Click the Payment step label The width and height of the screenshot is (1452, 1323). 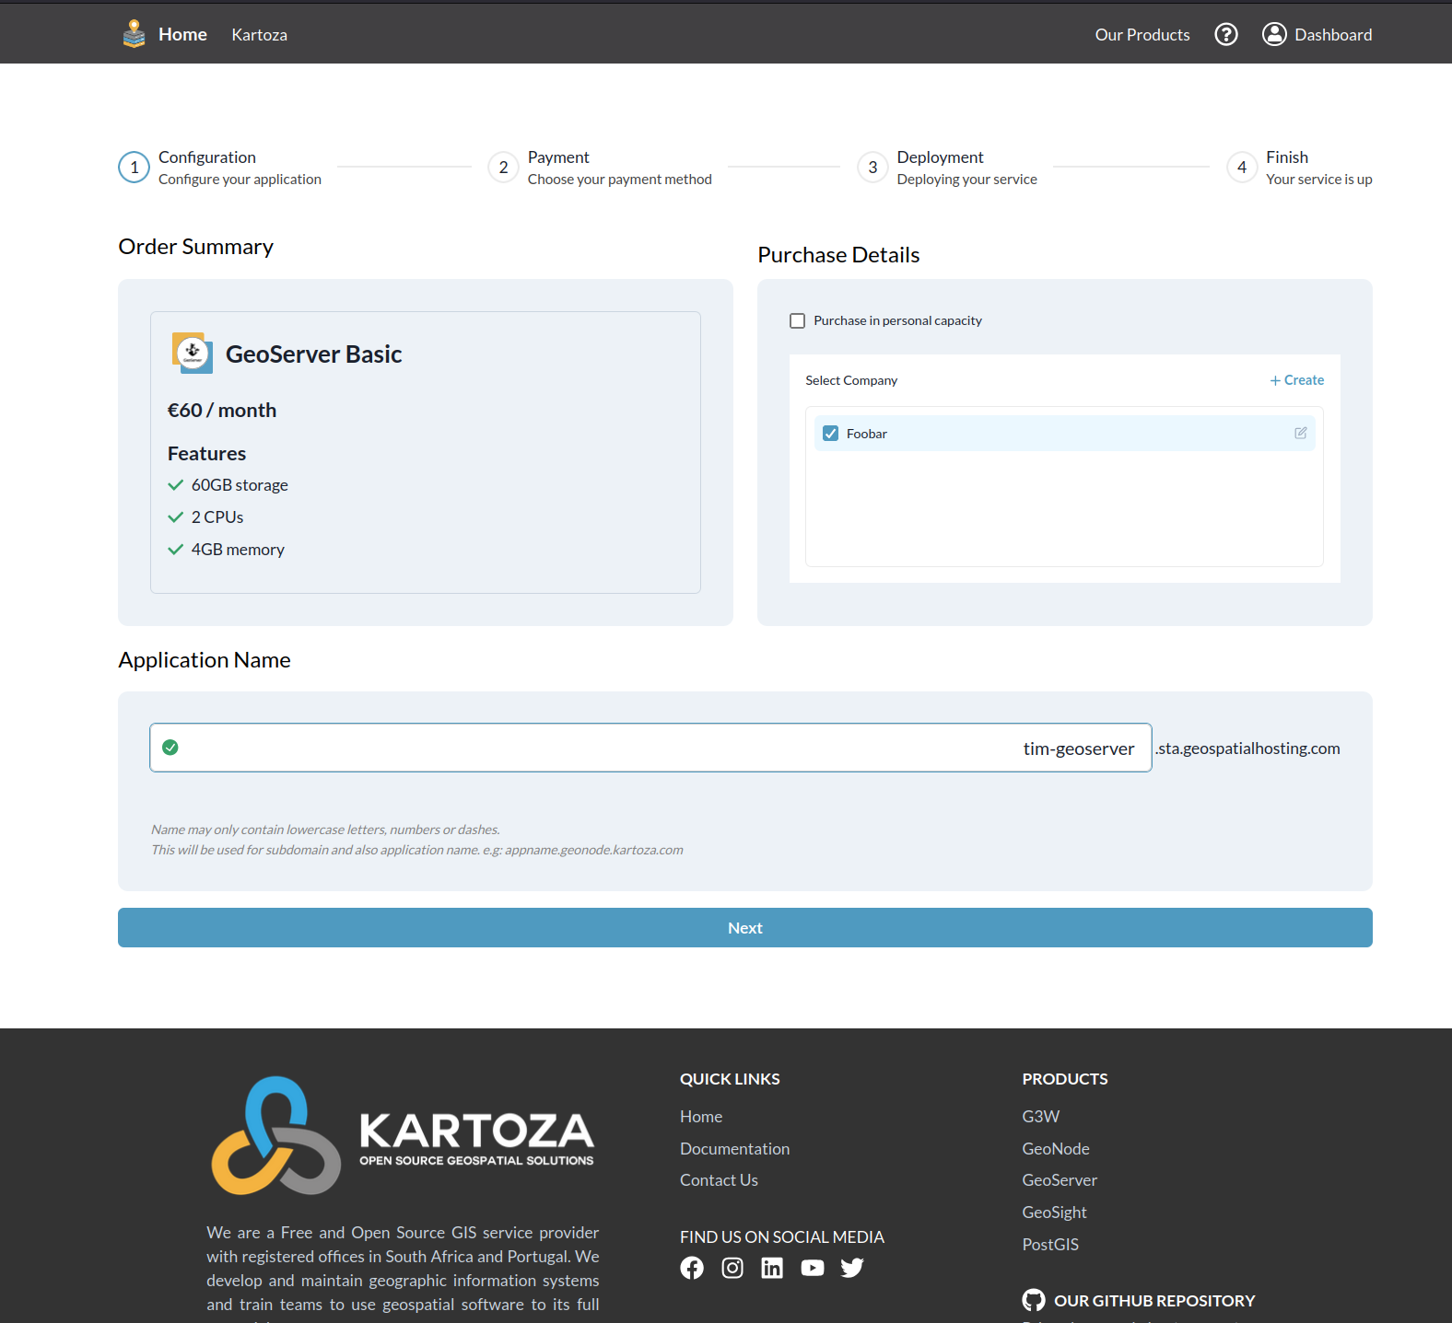coord(558,157)
